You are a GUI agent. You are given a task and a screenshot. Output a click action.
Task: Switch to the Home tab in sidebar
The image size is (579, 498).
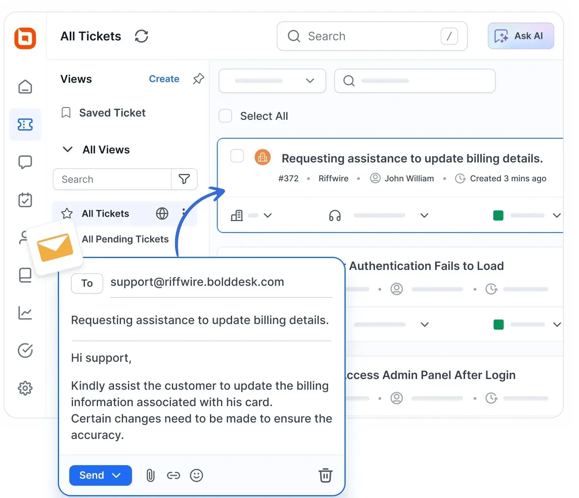point(25,87)
